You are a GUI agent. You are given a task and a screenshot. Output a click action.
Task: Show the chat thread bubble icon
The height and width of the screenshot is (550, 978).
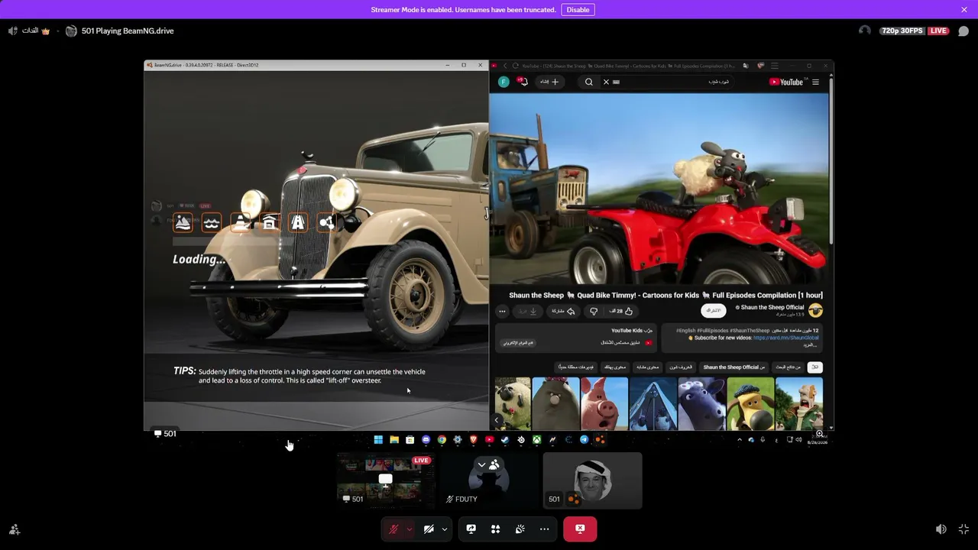coord(963,31)
